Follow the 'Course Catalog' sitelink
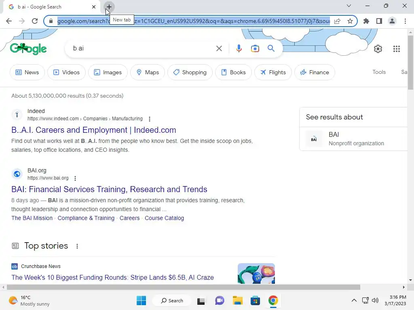The height and width of the screenshot is (310, 414). click(164, 218)
